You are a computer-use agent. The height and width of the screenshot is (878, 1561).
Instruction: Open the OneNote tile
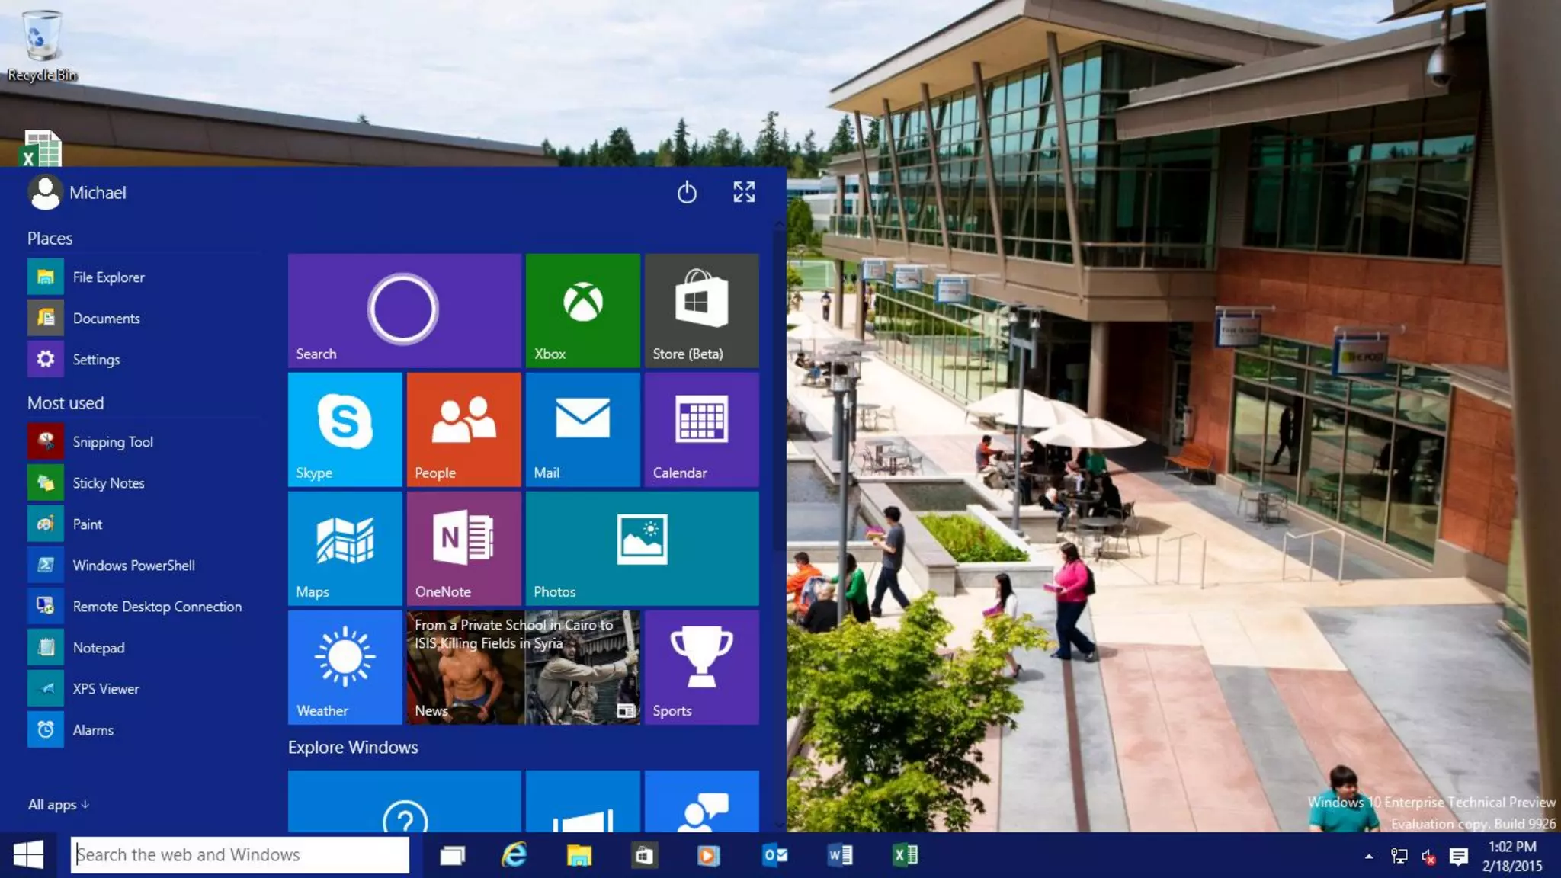(463, 548)
